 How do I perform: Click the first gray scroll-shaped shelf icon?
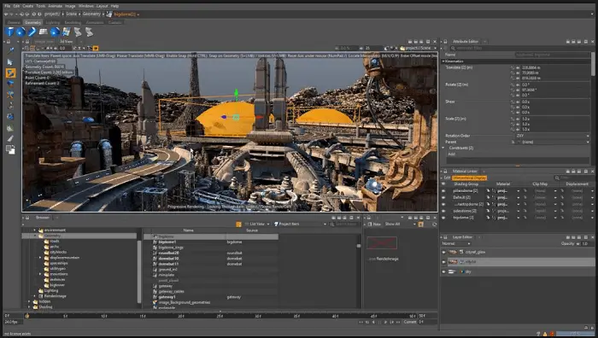tap(78, 32)
